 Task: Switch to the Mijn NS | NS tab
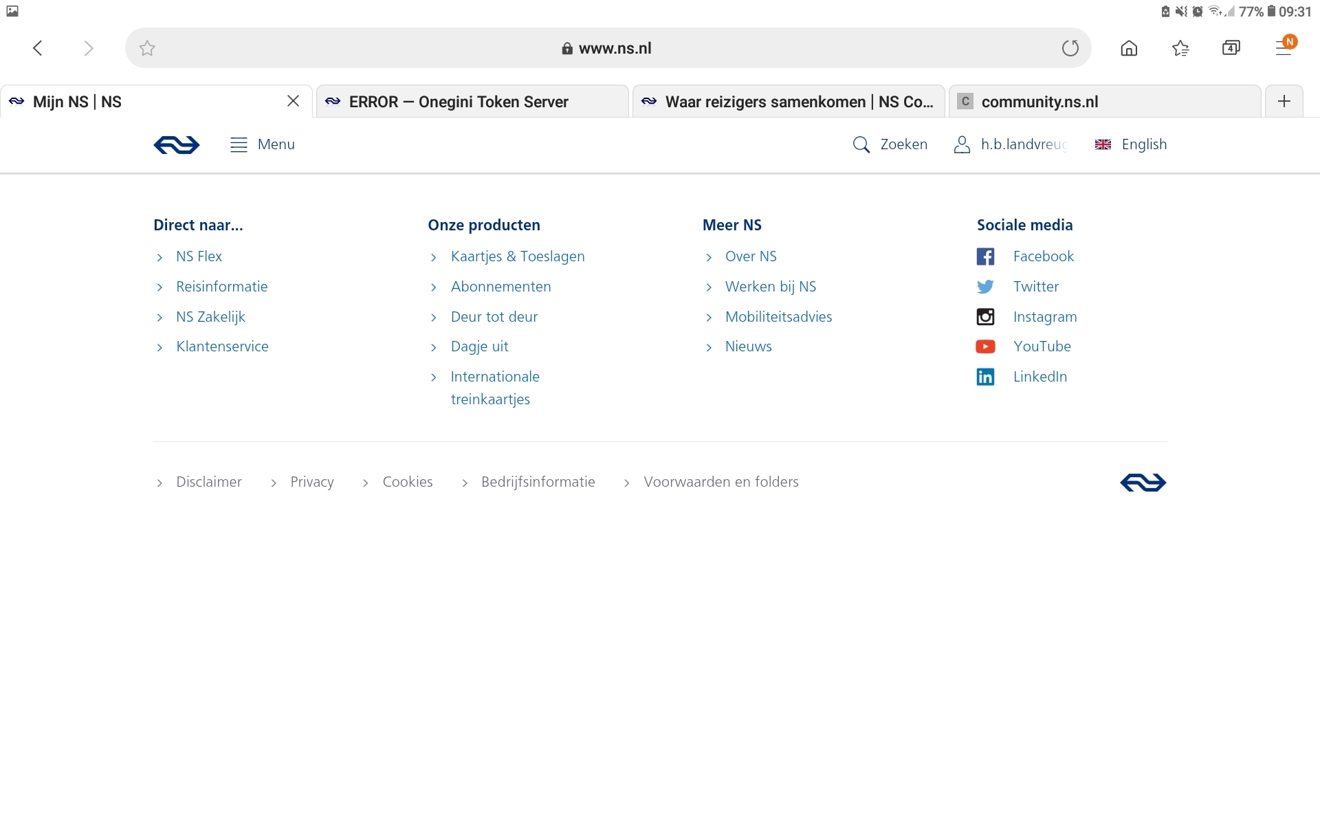pos(156,102)
